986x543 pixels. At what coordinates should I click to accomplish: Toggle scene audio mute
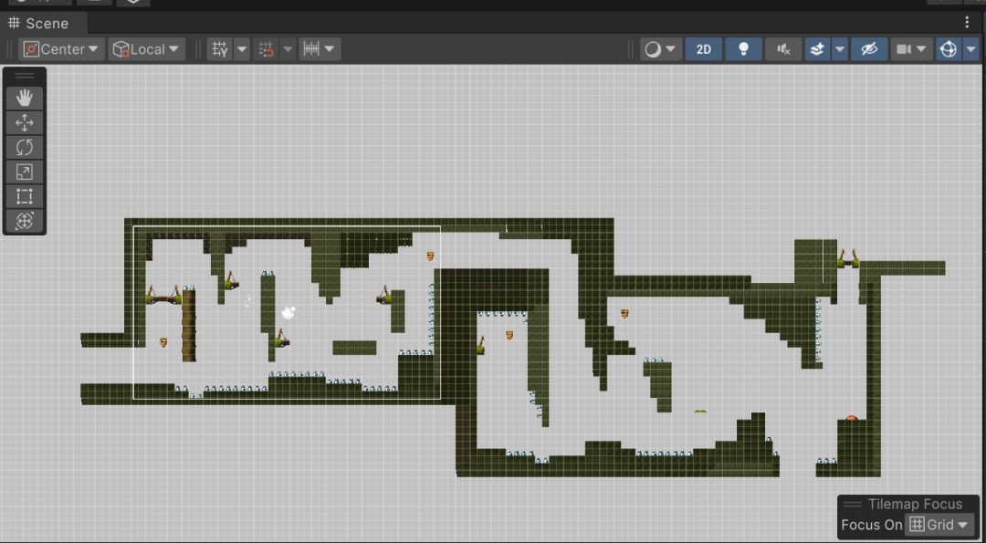(x=783, y=49)
